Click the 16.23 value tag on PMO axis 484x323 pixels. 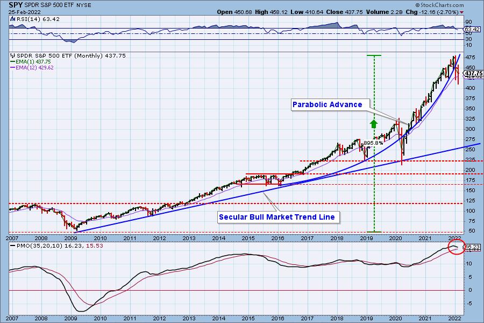click(x=473, y=247)
